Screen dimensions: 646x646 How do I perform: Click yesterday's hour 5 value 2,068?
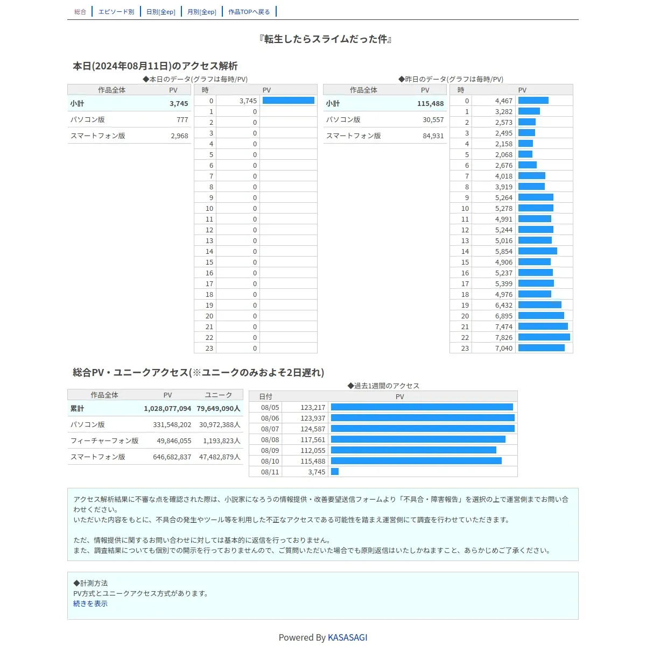(504, 154)
